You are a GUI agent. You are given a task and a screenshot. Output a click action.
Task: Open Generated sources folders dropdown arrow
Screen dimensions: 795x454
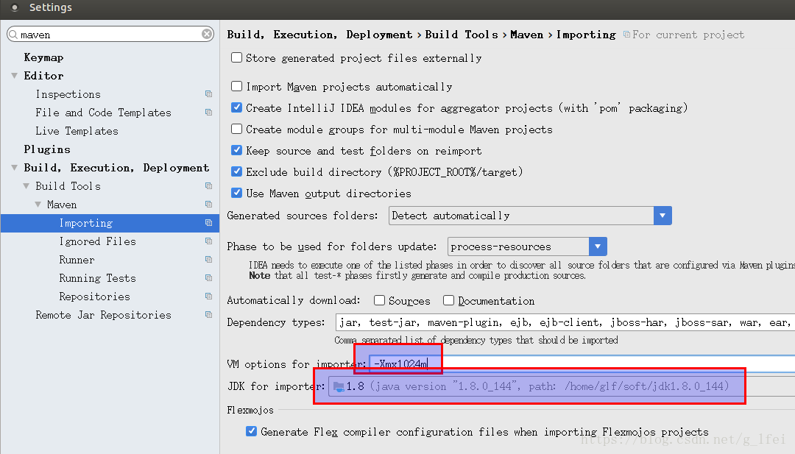pyautogui.click(x=662, y=216)
